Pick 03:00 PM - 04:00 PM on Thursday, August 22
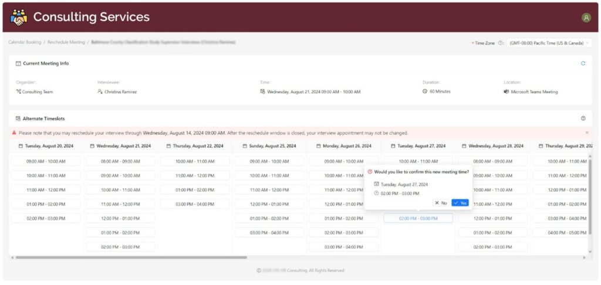Viewport: 601px width, 285px height. 195,204
